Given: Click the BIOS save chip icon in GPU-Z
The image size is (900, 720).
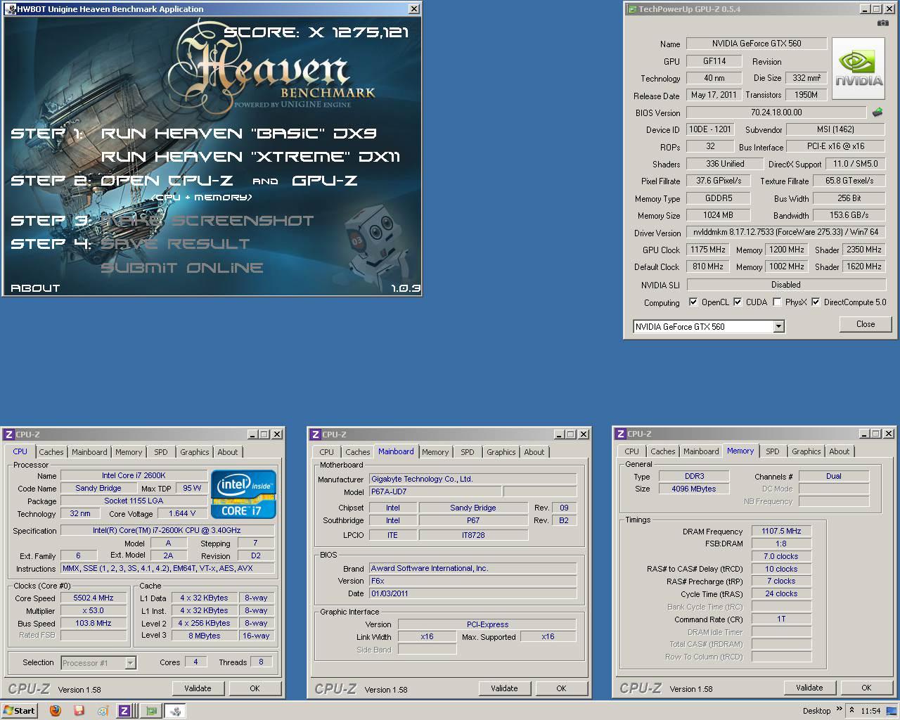Looking at the screenshot, I should tap(877, 112).
